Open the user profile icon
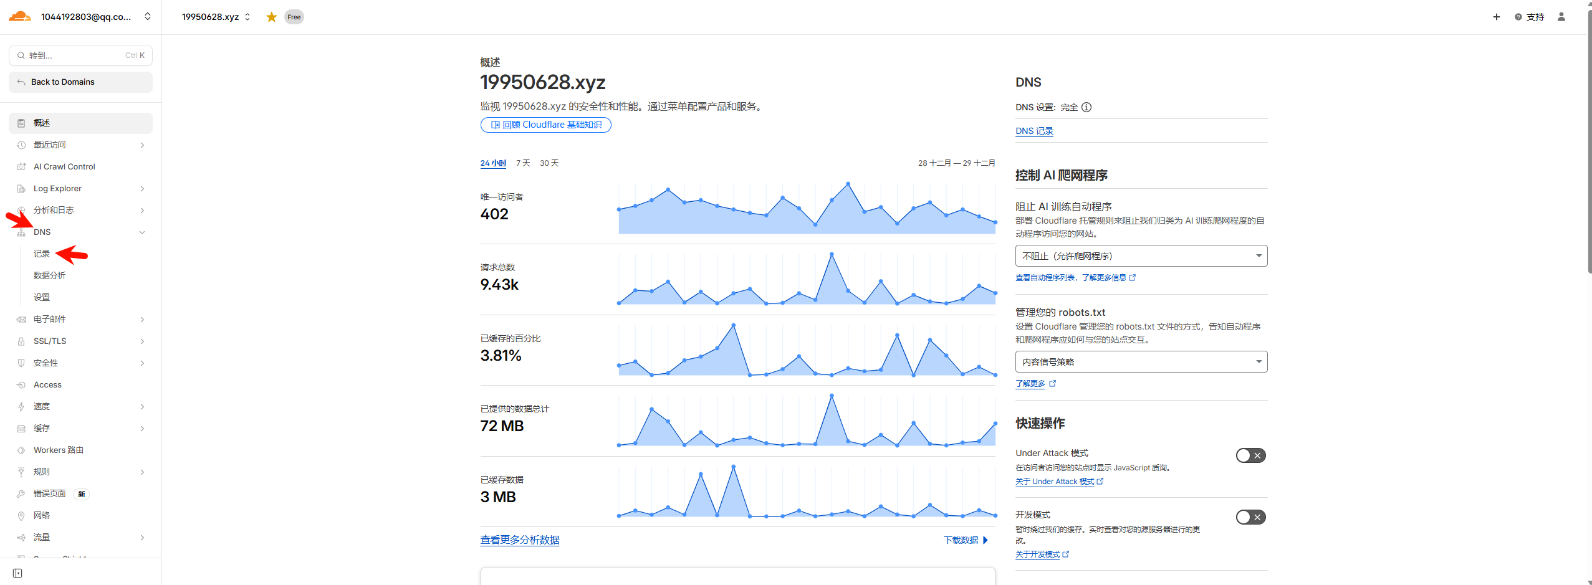 (x=1561, y=17)
